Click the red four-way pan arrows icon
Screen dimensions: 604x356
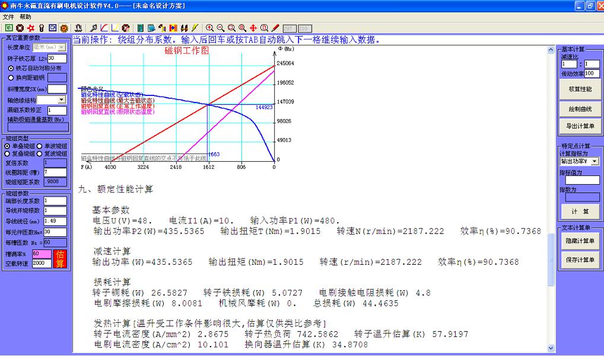(253, 28)
